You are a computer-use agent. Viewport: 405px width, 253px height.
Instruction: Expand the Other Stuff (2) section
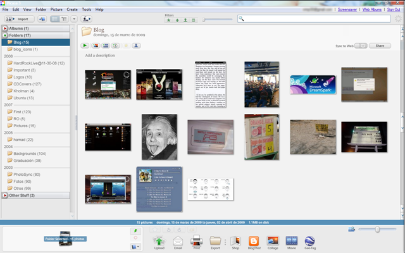coord(5,195)
